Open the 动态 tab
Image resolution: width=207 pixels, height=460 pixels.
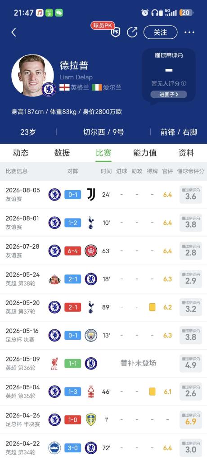tap(21, 153)
